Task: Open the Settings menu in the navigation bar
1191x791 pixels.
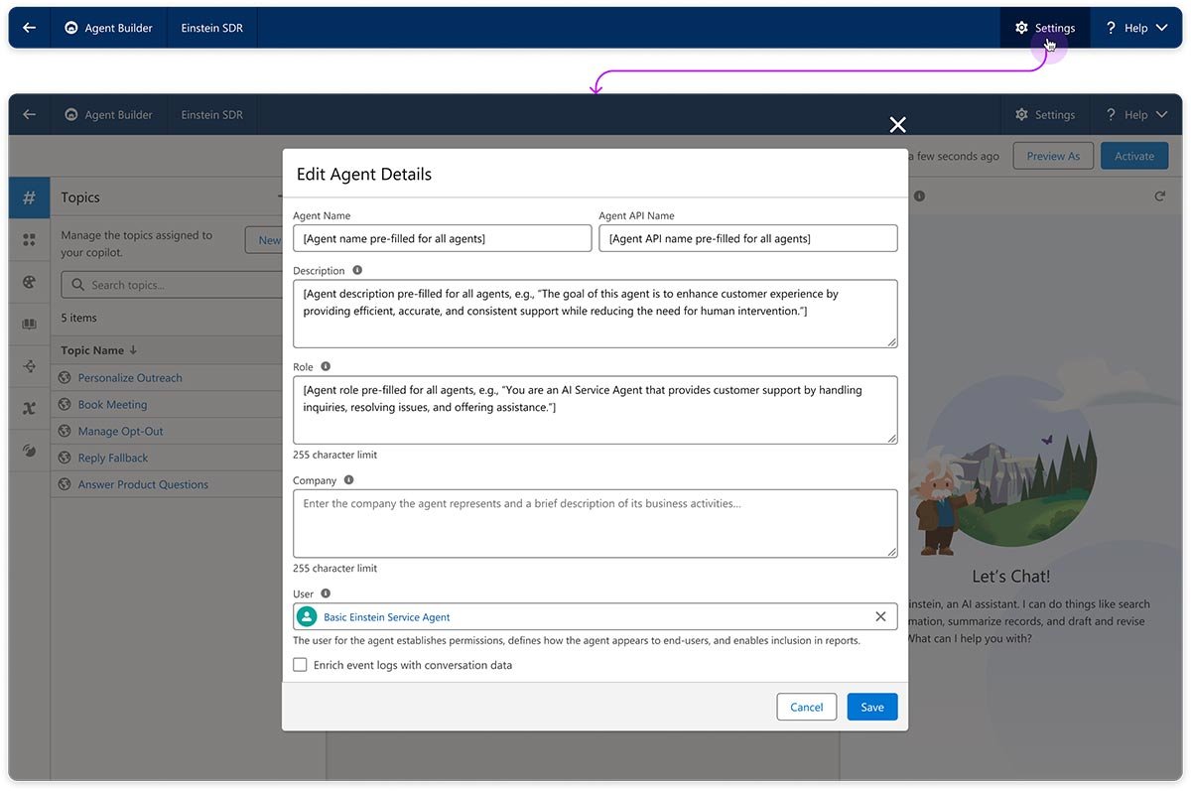Action: click(x=1044, y=27)
